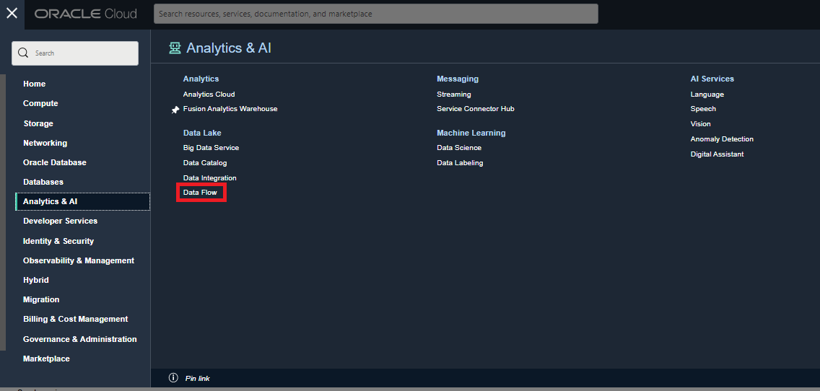Open the Data Flow link

pos(200,193)
